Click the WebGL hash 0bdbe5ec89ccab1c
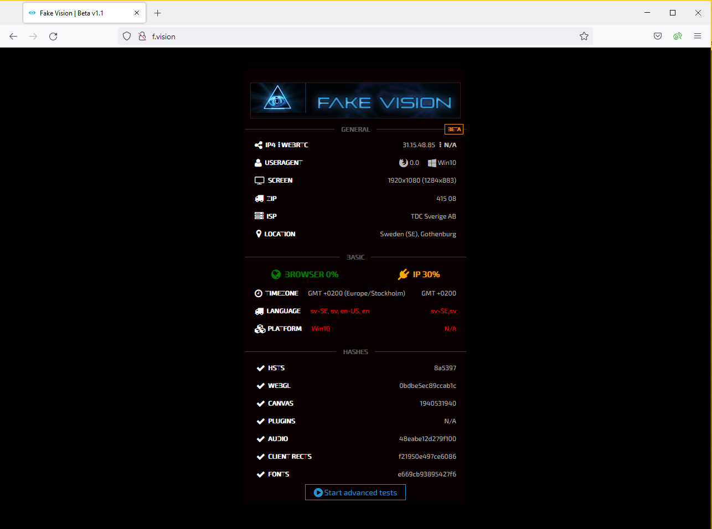The width and height of the screenshot is (712, 529). coord(428,386)
